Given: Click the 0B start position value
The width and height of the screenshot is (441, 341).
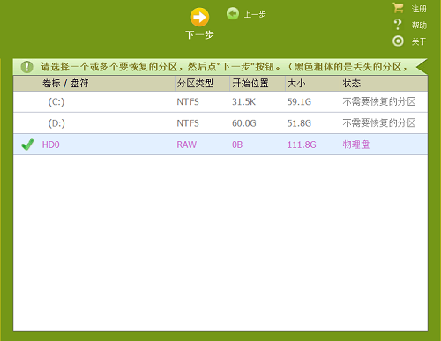Looking at the screenshot, I should (x=237, y=145).
